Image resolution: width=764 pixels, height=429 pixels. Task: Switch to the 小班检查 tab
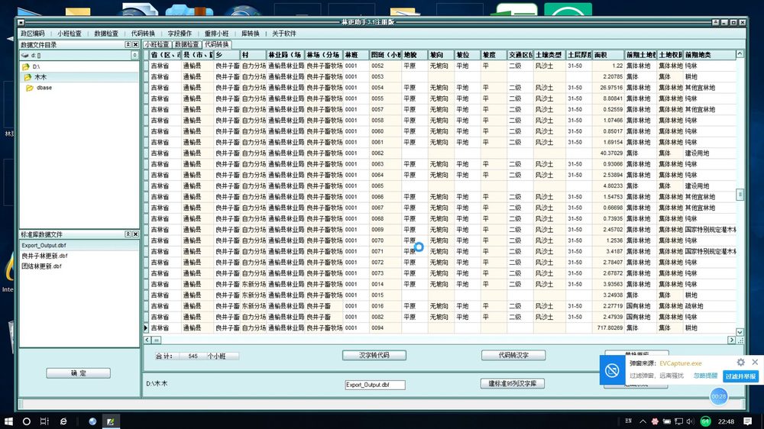pyautogui.click(x=157, y=44)
